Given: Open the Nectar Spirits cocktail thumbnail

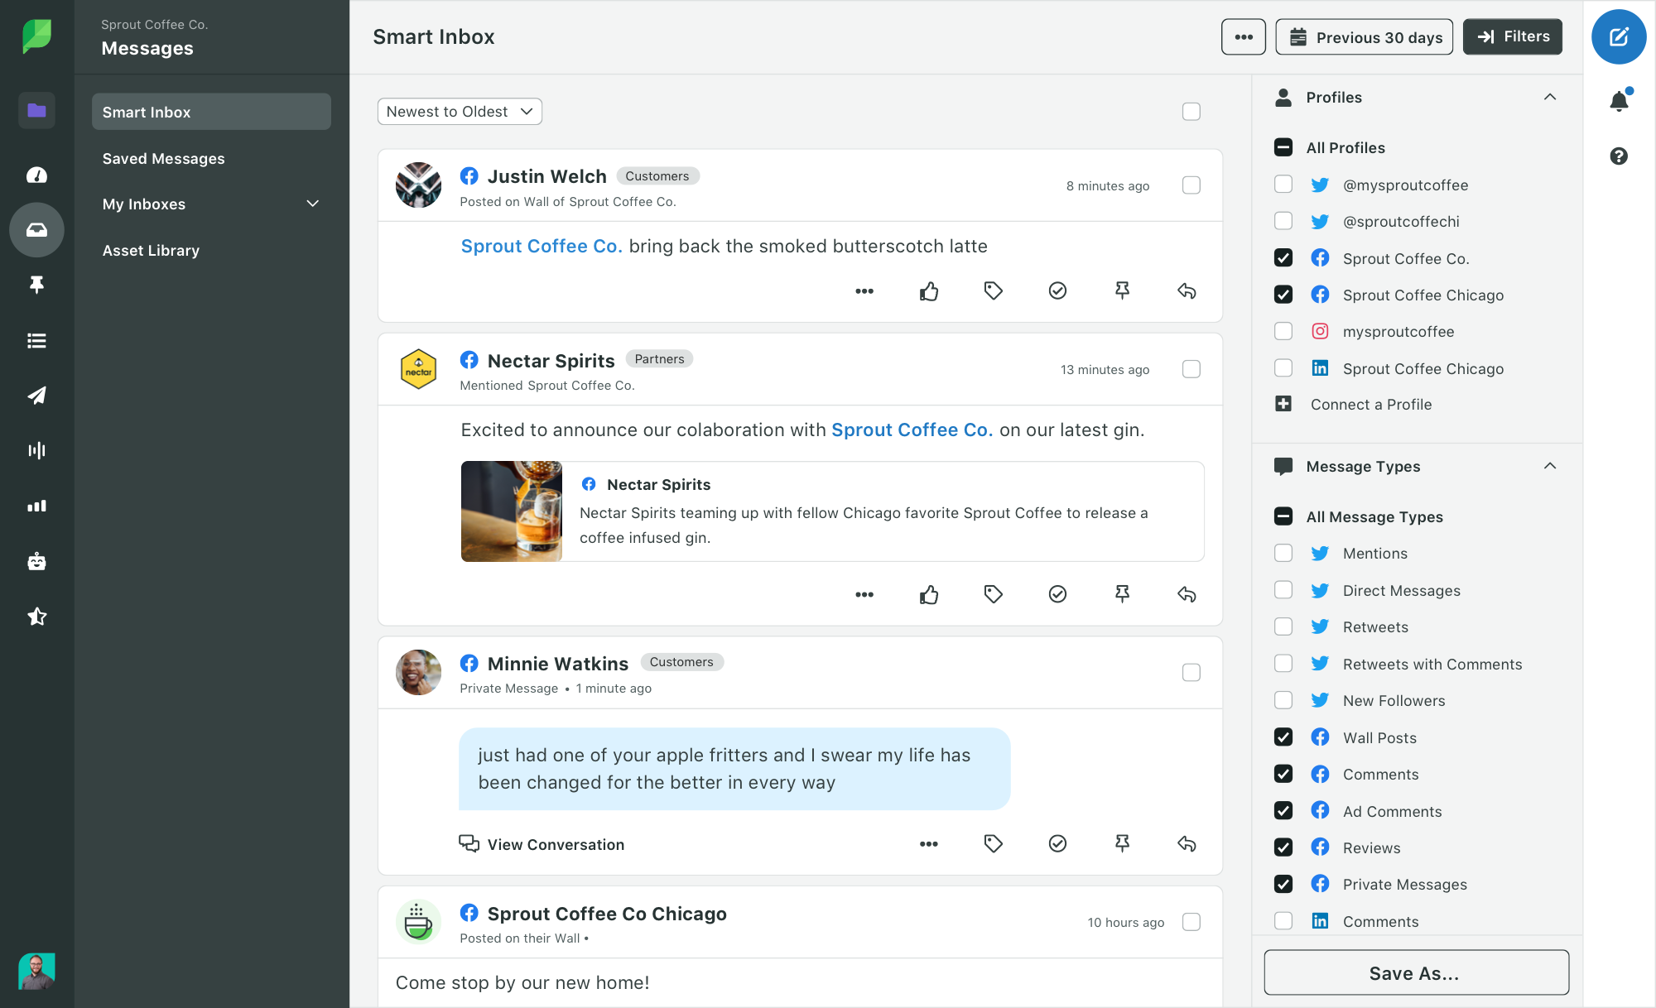Looking at the screenshot, I should point(512,511).
